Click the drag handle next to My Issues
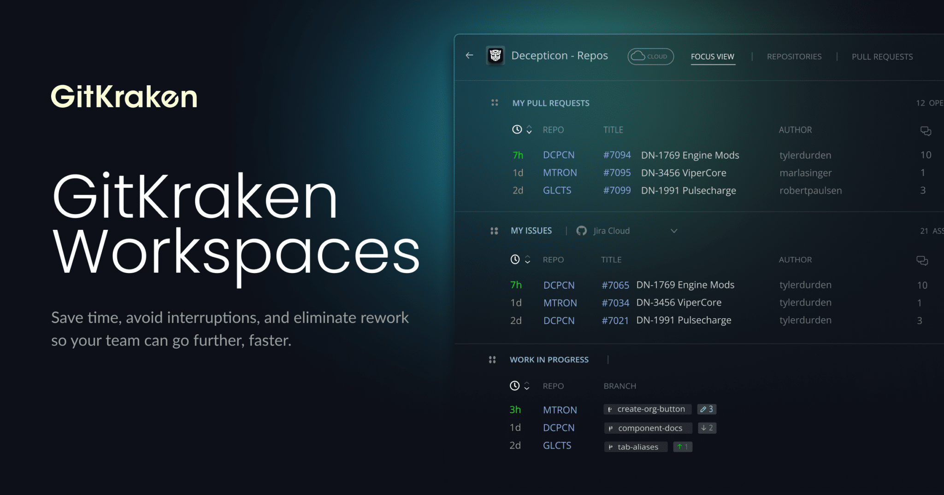 coord(494,231)
